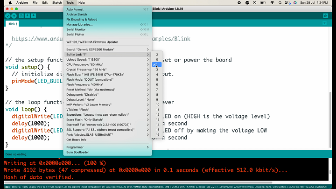Click the date and time in menu bar

coord(314,3)
